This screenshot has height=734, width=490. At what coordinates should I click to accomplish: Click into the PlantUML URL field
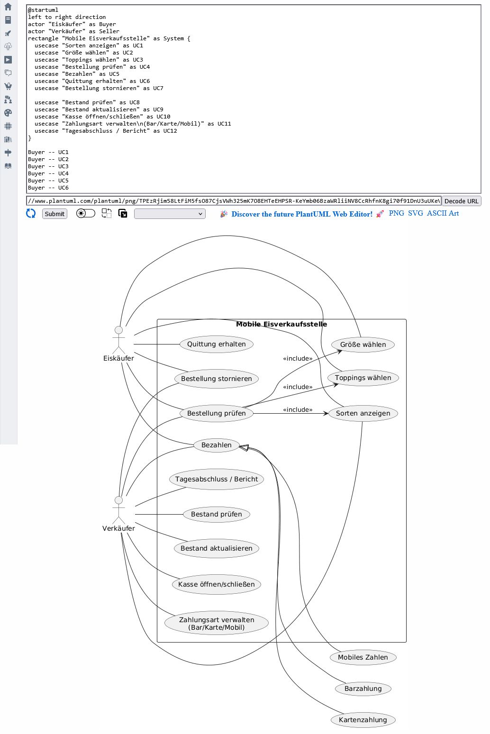[x=234, y=201]
